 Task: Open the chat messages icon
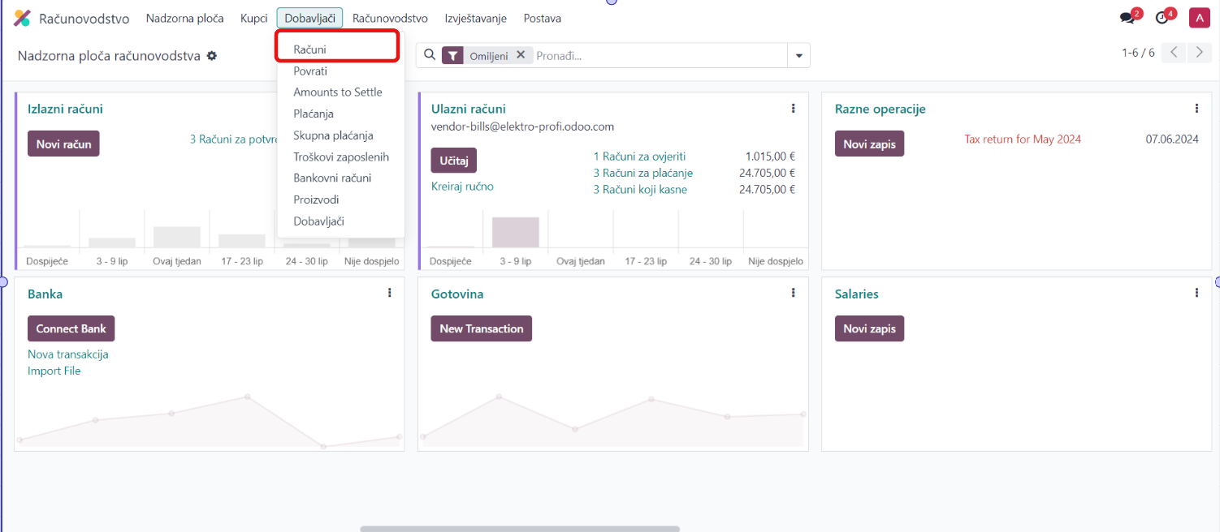click(1127, 18)
